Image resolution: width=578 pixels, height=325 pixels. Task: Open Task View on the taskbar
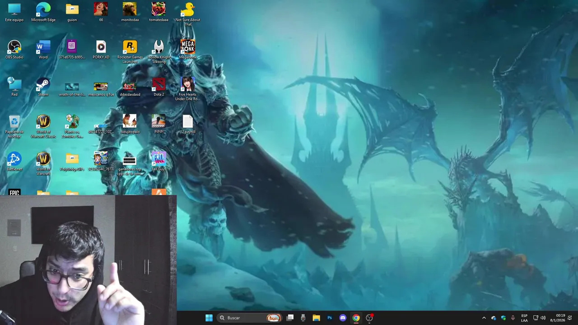click(x=290, y=318)
